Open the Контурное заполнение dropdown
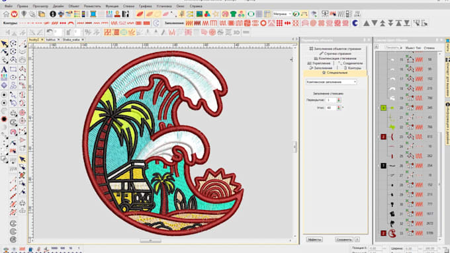This screenshot has height=253, width=450. point(331,82)
